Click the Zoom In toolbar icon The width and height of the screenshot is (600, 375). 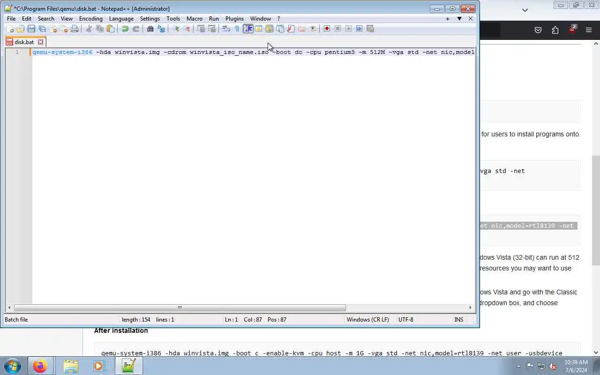point(176,29)
